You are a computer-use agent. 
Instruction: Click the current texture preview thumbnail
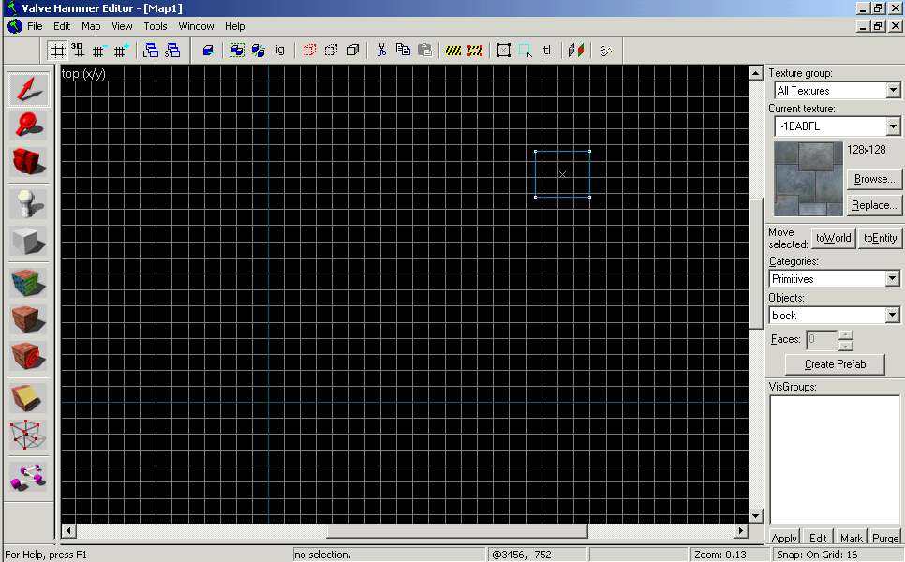[808, 178]
